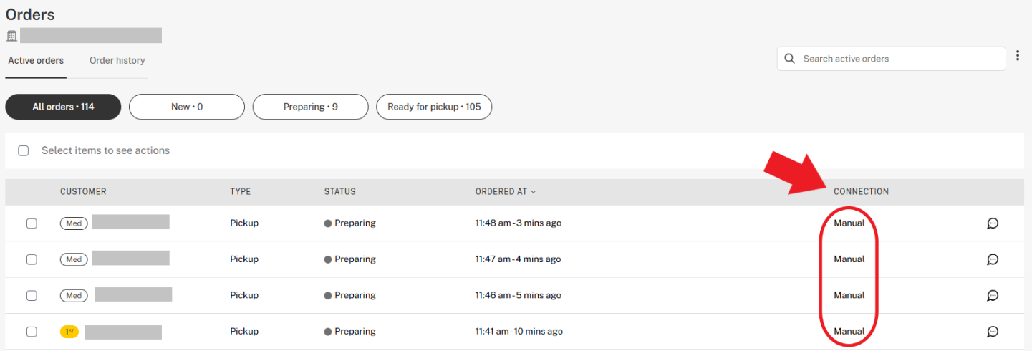
Task: Toggle the select all items checkbox
Action: click(x=24, y=150)
